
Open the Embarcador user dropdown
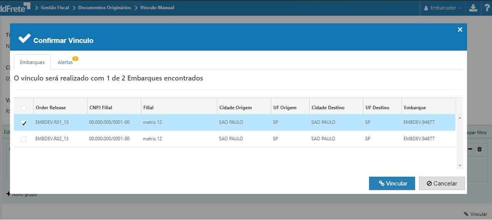[443, 8]
